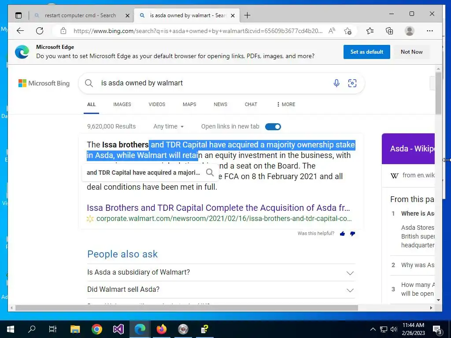The width and height of the screenshot is (451, 338).
Task: Activate Read aloud icon in address bar
Action: (332, 31)
